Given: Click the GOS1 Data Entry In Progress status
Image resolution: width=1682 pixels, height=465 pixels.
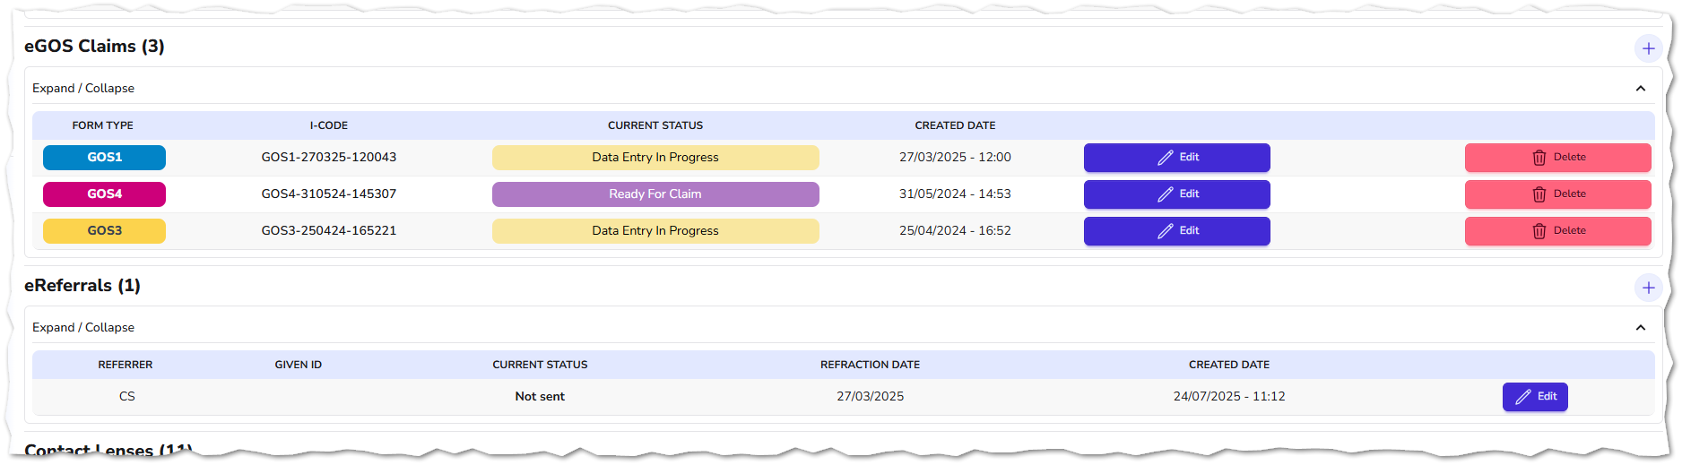Looking at the screenshot, I should point(655,158).
